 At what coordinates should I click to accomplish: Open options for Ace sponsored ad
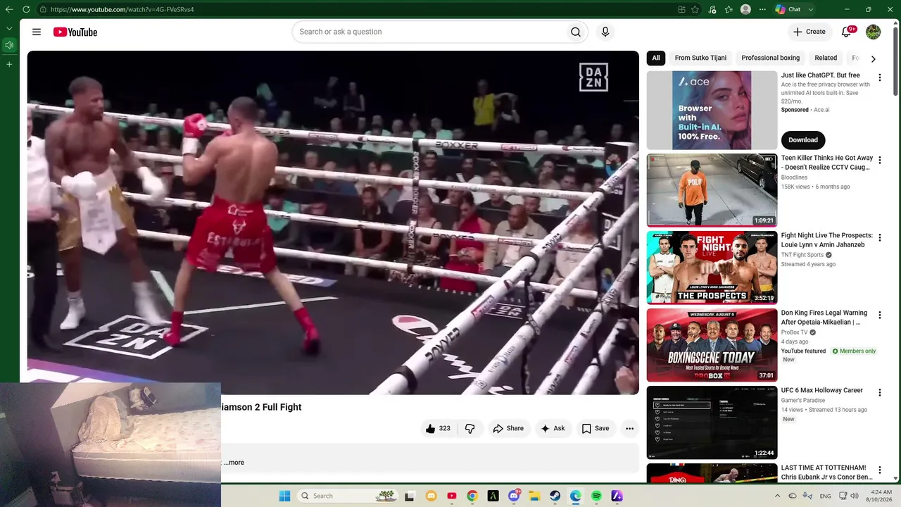[x=879, y=77]
